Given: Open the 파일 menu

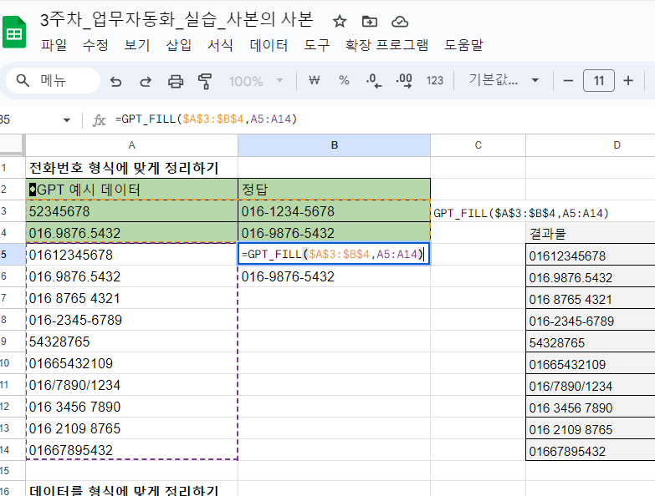Looking at the screenshot, I should coord(54,44).
